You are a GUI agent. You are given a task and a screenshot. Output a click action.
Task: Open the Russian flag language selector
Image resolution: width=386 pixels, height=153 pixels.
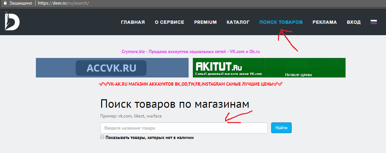point(374,22)
